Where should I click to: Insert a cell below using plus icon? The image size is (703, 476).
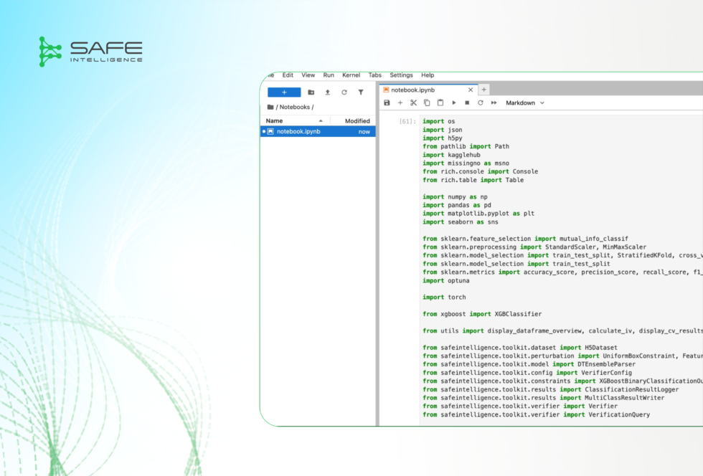(400, 103)
